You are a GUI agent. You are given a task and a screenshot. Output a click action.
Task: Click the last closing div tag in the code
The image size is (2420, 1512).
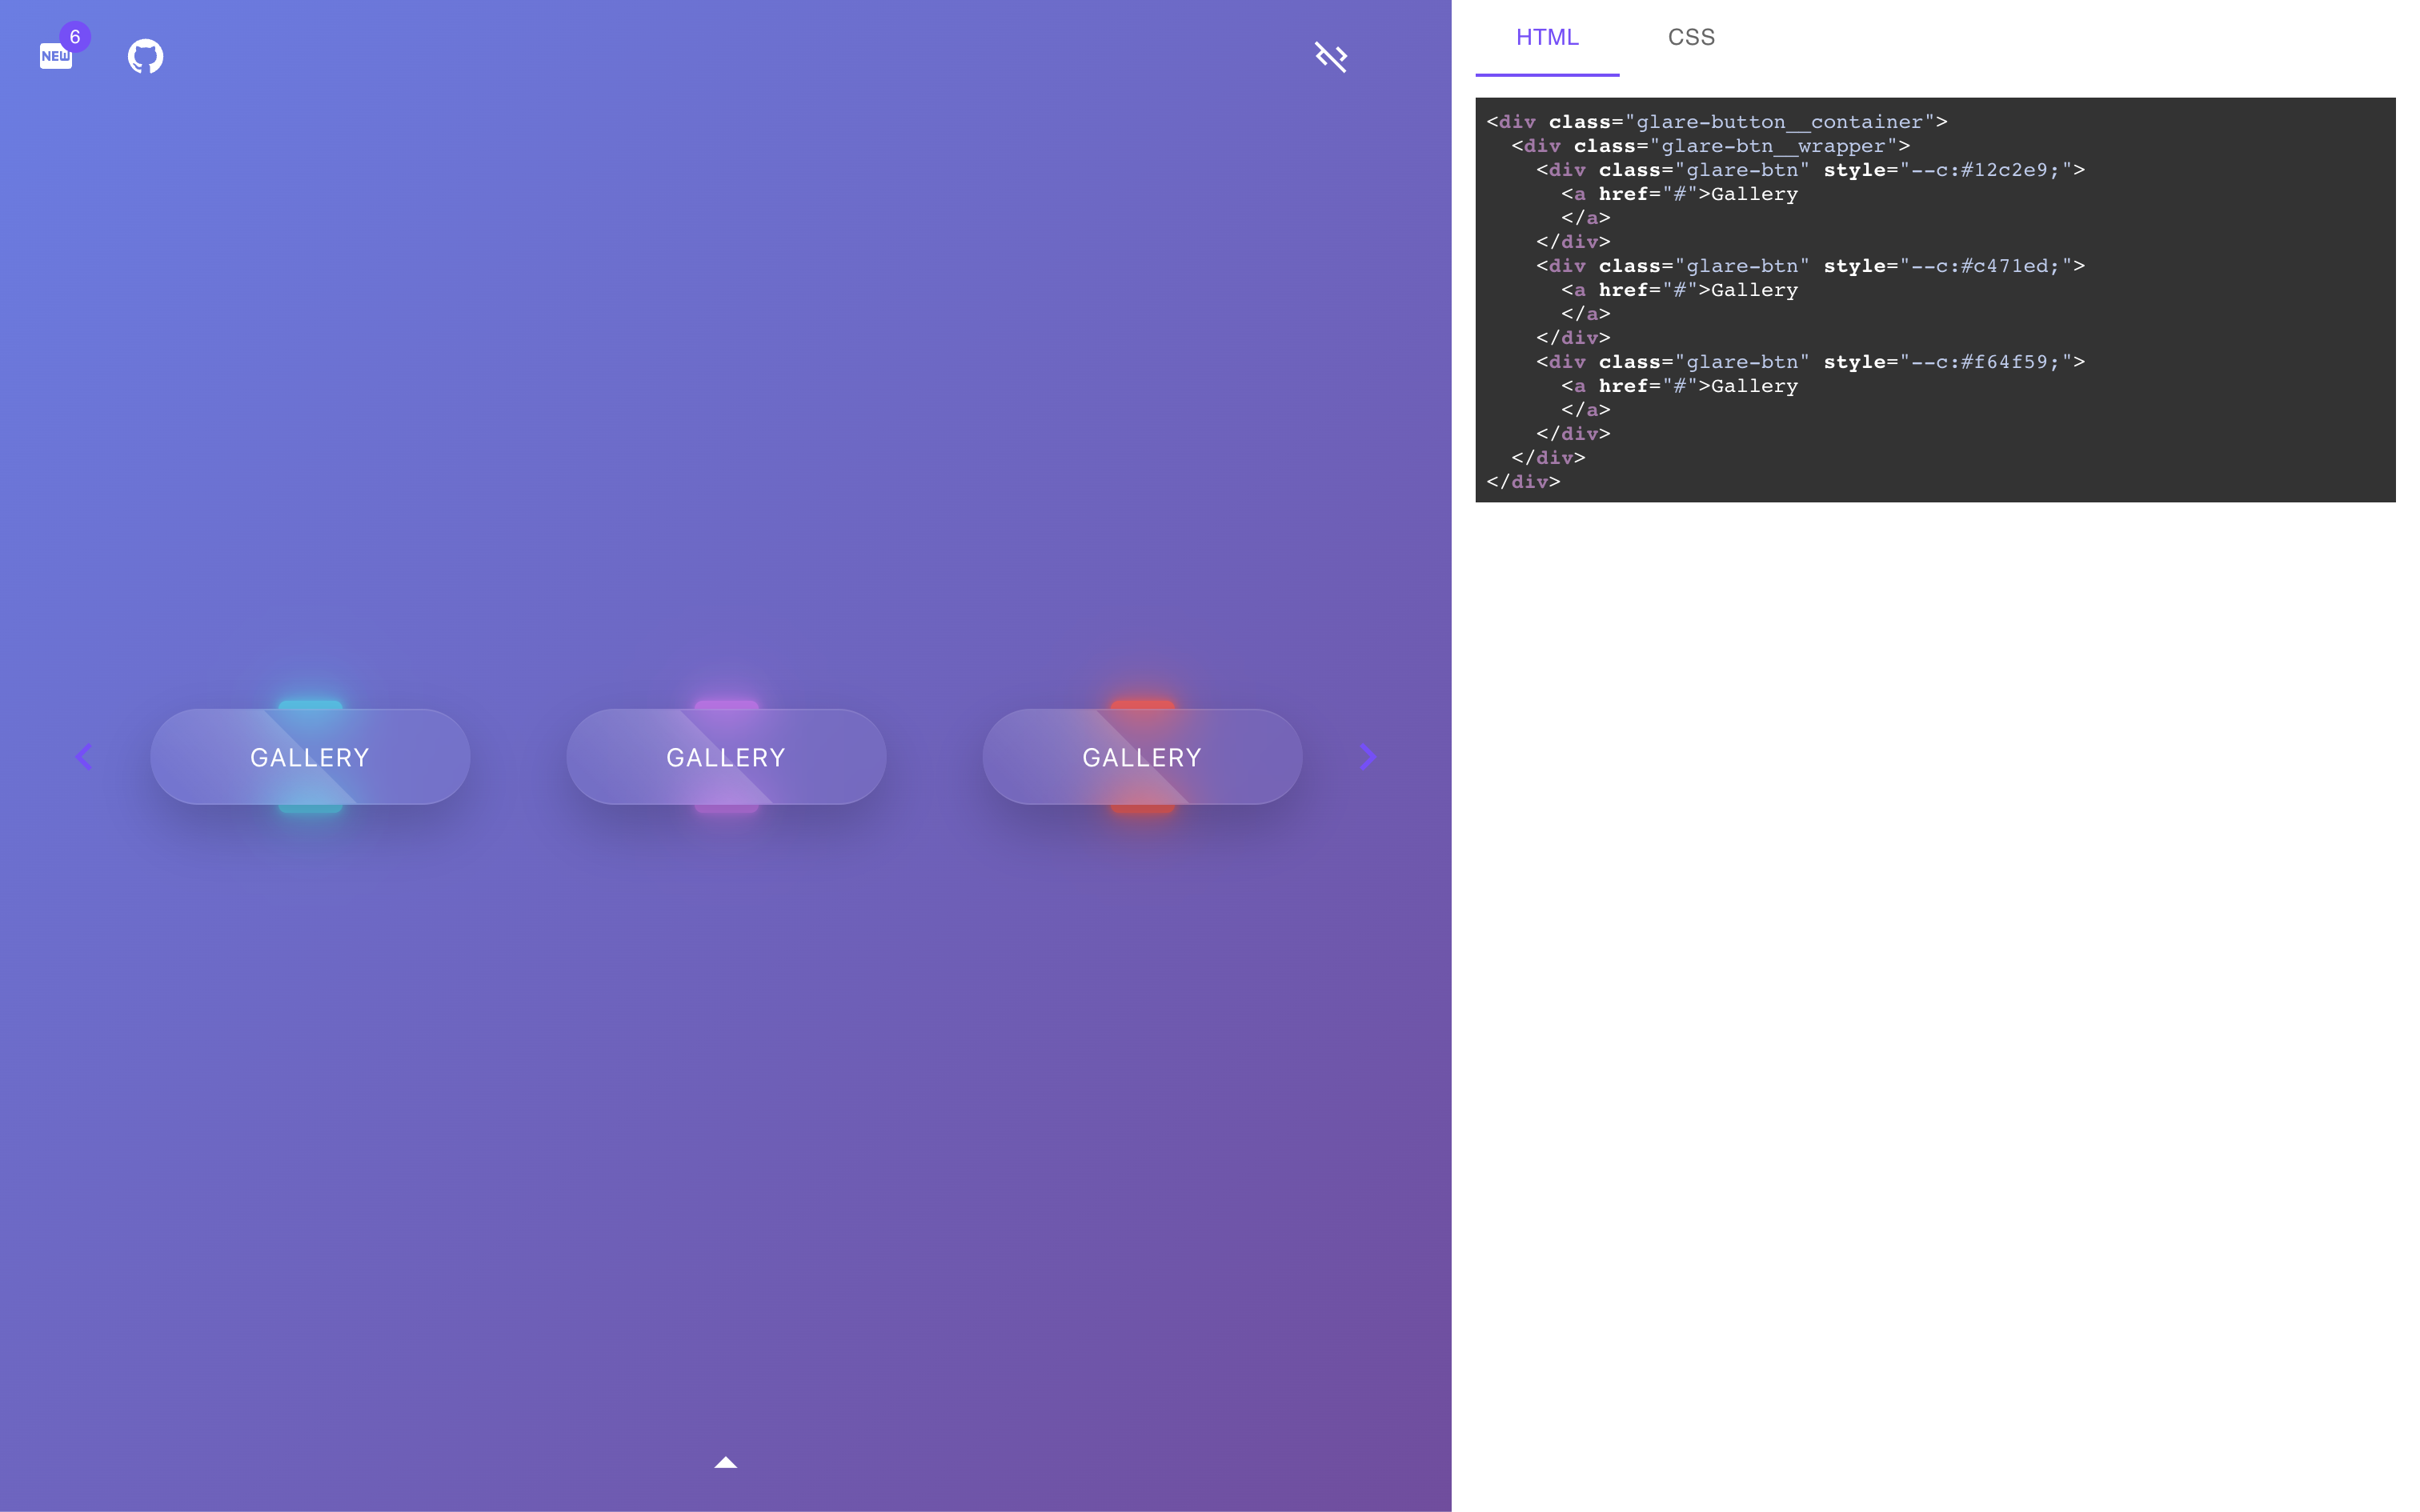tap(1523, 482)
